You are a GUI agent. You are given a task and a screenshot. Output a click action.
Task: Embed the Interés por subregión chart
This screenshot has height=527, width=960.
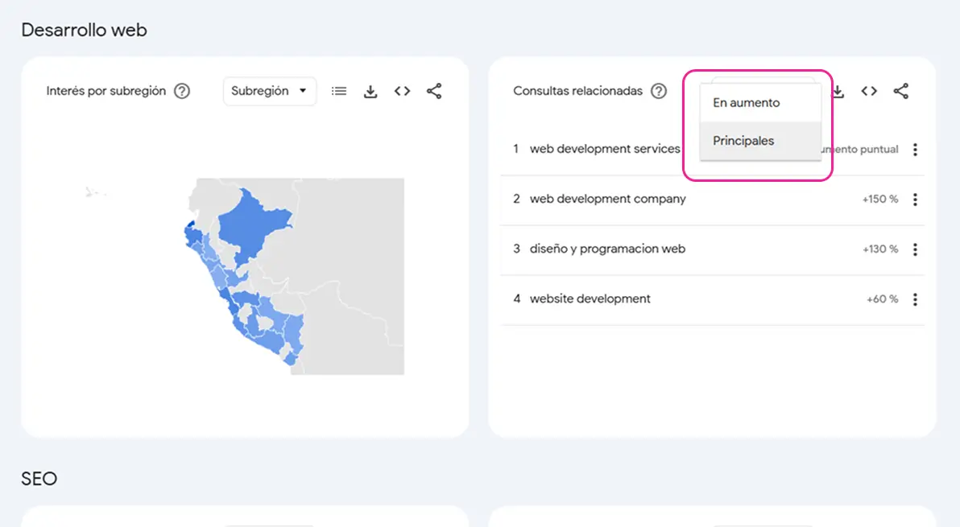[402, 91]
